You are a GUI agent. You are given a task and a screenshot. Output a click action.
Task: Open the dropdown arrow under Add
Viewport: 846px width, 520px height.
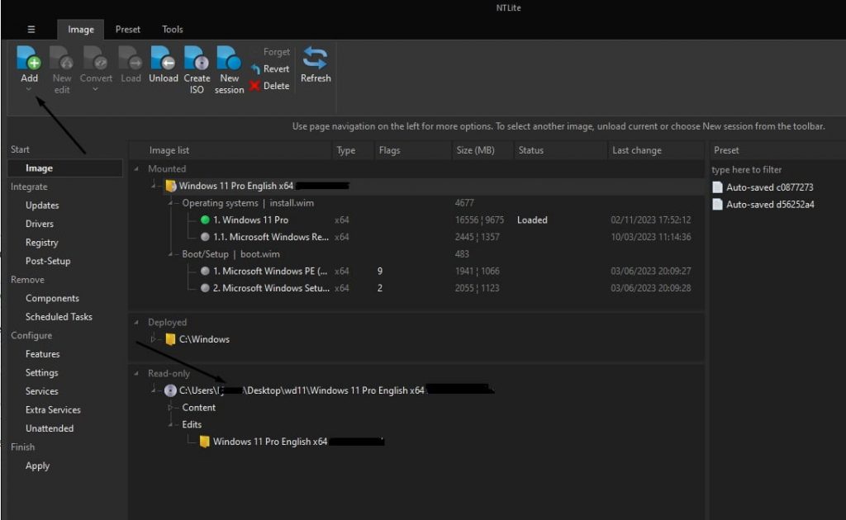tap(29, 90)
